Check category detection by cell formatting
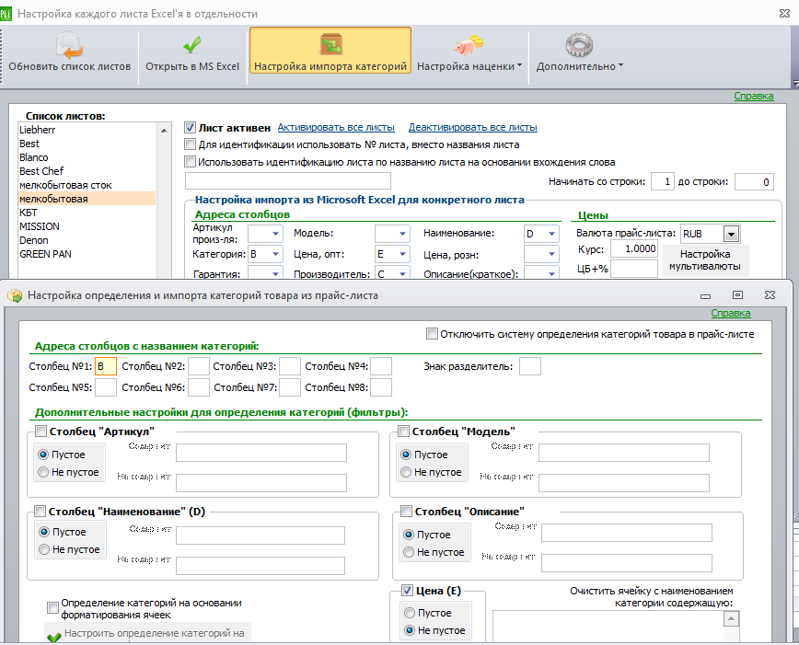Image resolution: width=799 pixels, height=645 pixels. tap(52, 607)
